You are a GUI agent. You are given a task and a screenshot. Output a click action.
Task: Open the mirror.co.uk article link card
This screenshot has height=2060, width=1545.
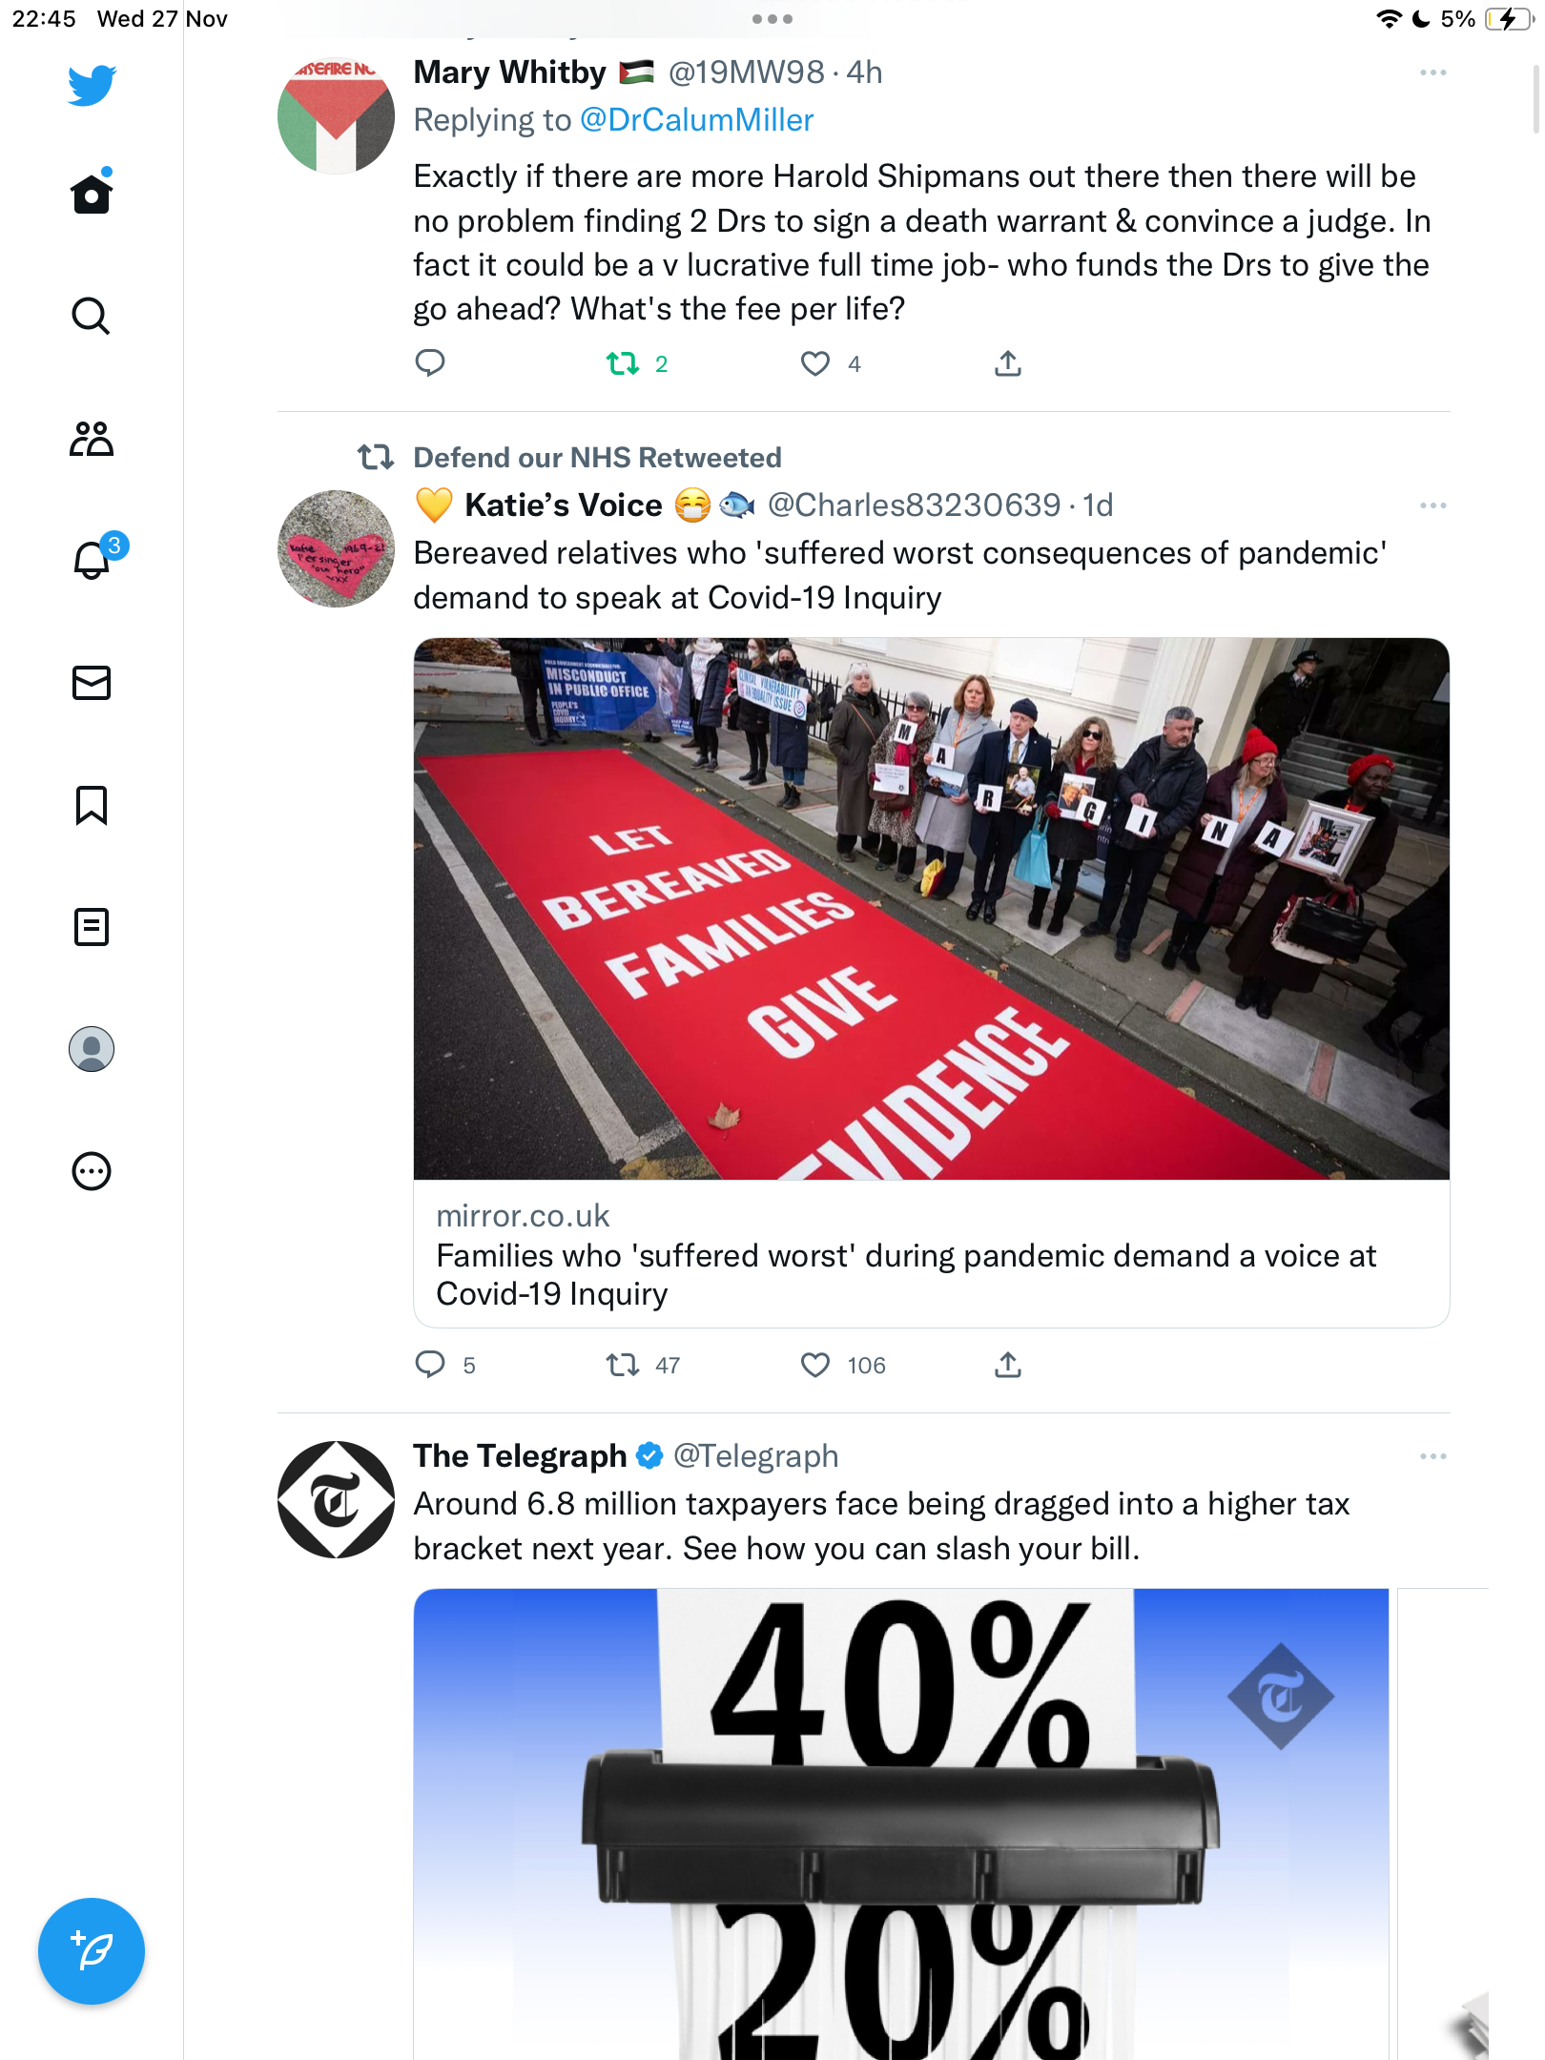(x=931, y=982)
